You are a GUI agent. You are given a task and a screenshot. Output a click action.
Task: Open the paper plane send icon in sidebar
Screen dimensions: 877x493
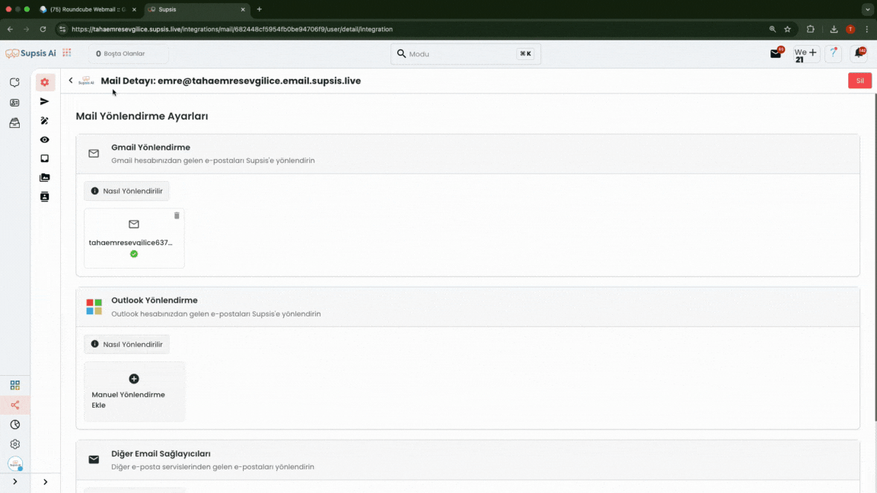[45, 101]
